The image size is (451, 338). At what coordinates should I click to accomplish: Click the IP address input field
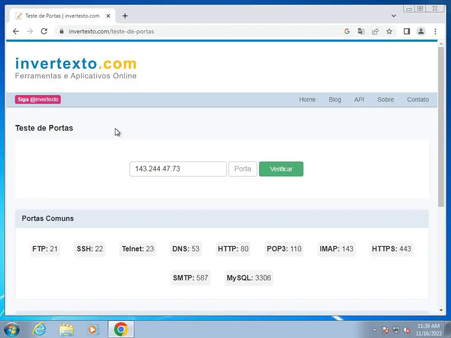click(x=178, y=169)
